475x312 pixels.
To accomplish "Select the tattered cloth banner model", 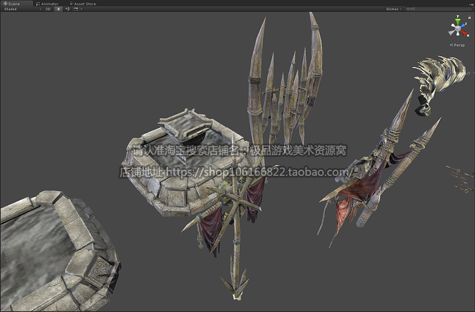I will pos(439,85).
